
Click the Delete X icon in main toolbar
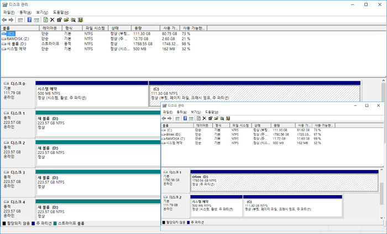point(52,19)
